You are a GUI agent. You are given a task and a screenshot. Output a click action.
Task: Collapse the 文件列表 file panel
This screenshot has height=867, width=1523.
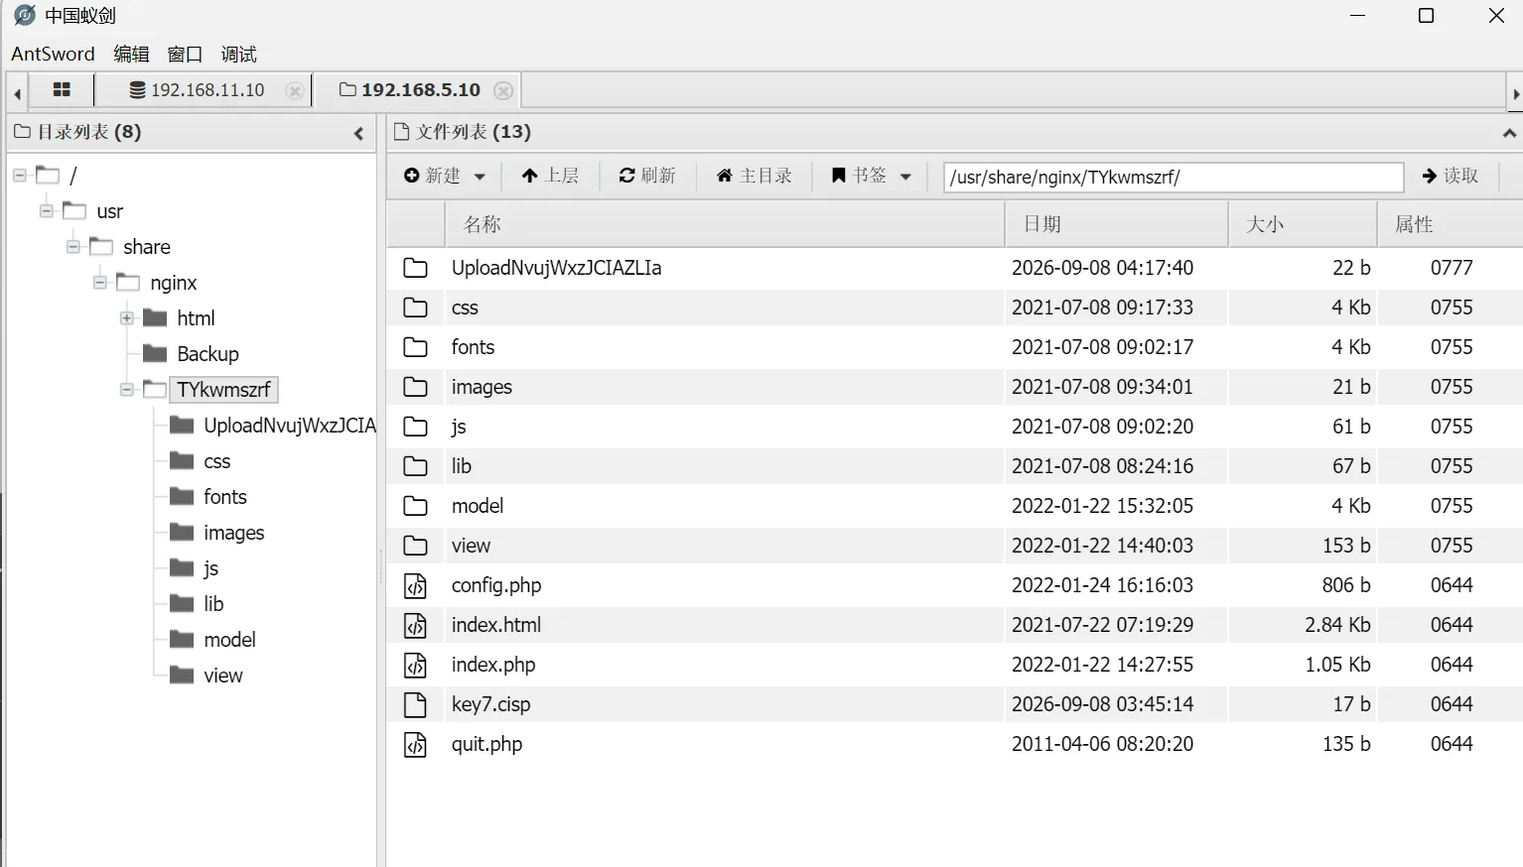click(1509, 133)
